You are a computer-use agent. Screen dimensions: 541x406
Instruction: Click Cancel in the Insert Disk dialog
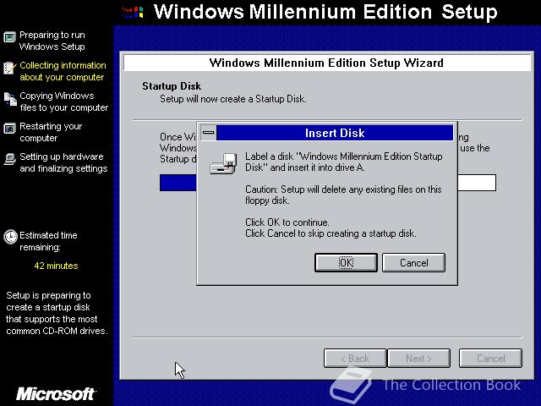(x=413, y=263)
